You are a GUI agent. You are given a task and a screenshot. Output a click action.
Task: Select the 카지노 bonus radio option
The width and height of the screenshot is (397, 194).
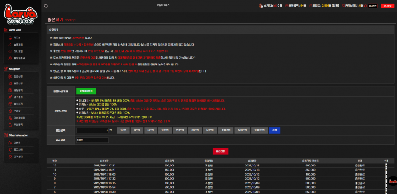click(x=77, y=104)
